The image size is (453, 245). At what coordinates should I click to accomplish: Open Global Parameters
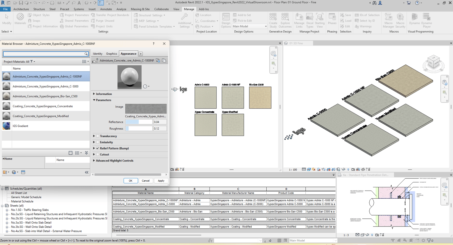(74, 26)
